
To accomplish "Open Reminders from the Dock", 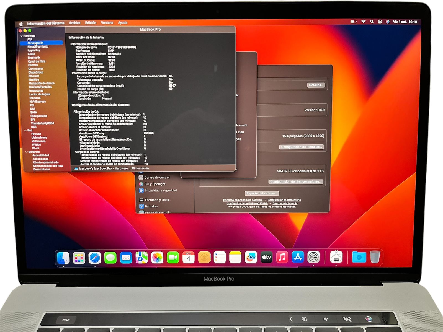I will click(x=220, y=258).
